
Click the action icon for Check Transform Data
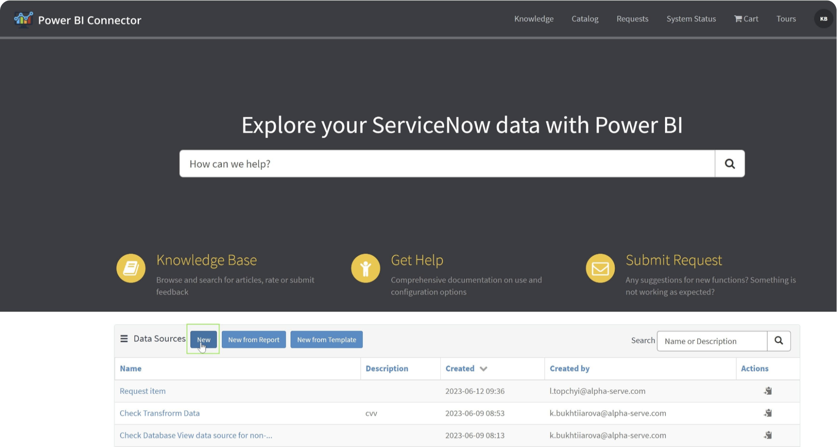click(x=768, y=413)
